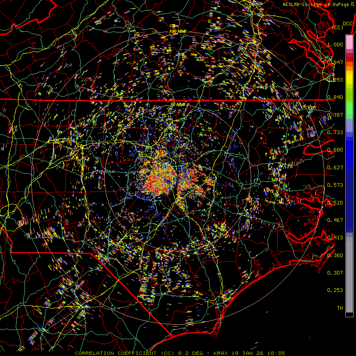Click the 1.000 value on the color scale
The width and height of the screenshot is (356, 356).
pos(335,44)
